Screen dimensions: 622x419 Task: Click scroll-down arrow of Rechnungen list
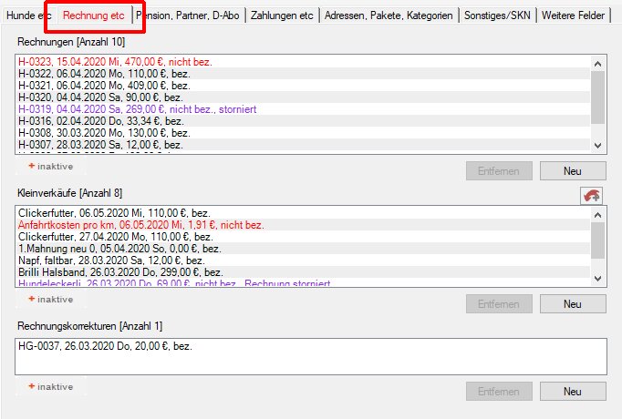click(597, 145)
